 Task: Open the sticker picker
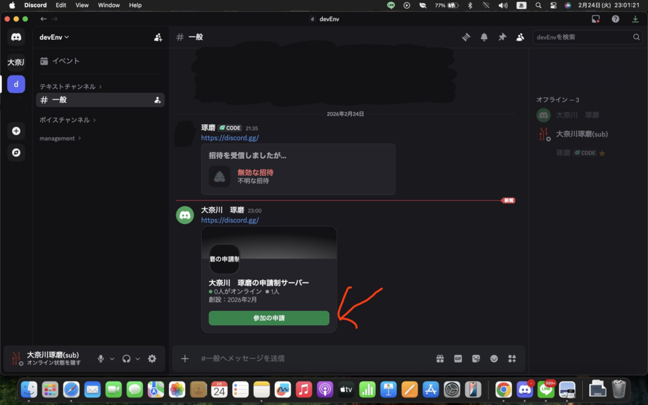click(476, 359)
